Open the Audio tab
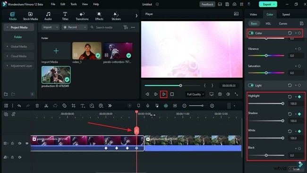This screenshot has width=307, height=173. pyautogui.click(x=48, y=16)
